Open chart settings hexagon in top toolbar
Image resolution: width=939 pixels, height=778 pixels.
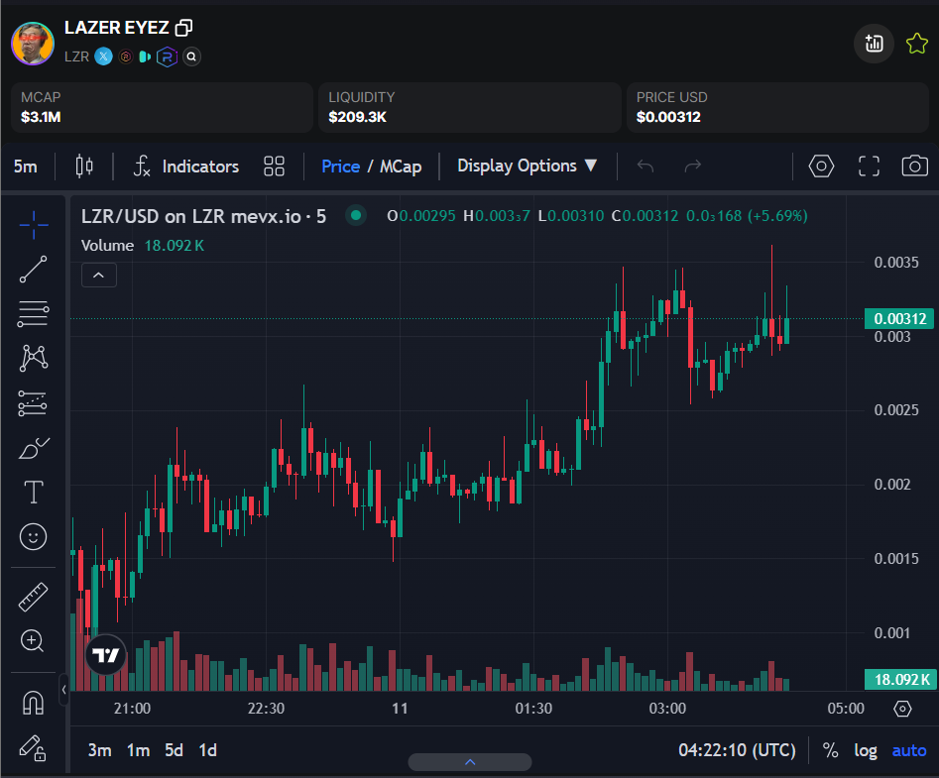pos(821,166)
